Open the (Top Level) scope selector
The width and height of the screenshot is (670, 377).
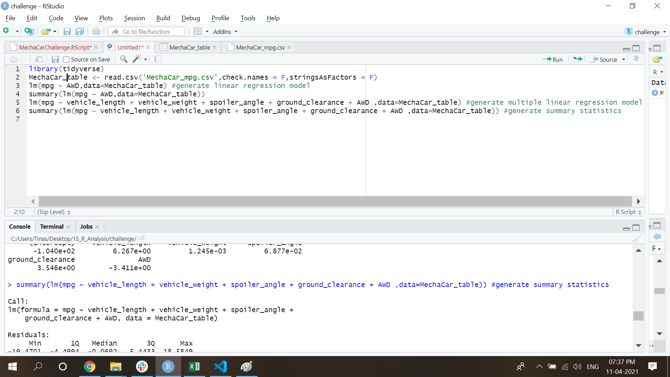(x=54, y=212)
